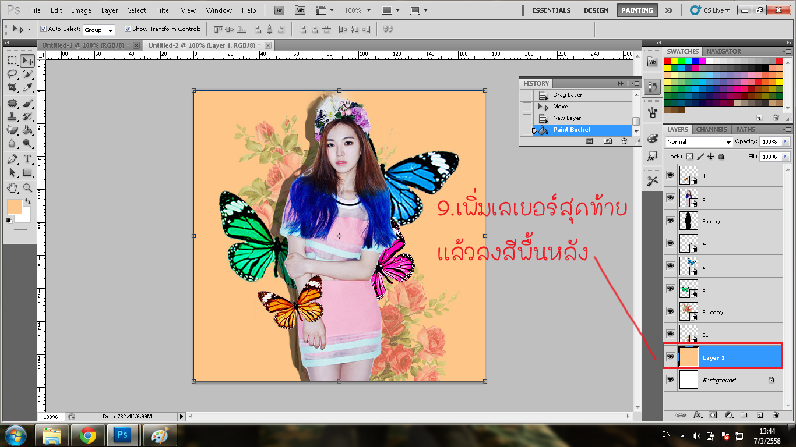Image resolution: width=796 pixels, height=447 pixels.
Task: Choose the Horizontal Type tool
Action: pos(27,159)
